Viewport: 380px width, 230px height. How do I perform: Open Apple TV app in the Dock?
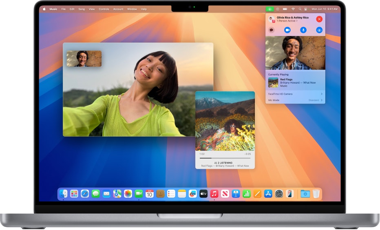coord(203,194)
